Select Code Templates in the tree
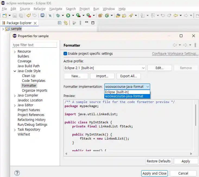 [34, 81]
